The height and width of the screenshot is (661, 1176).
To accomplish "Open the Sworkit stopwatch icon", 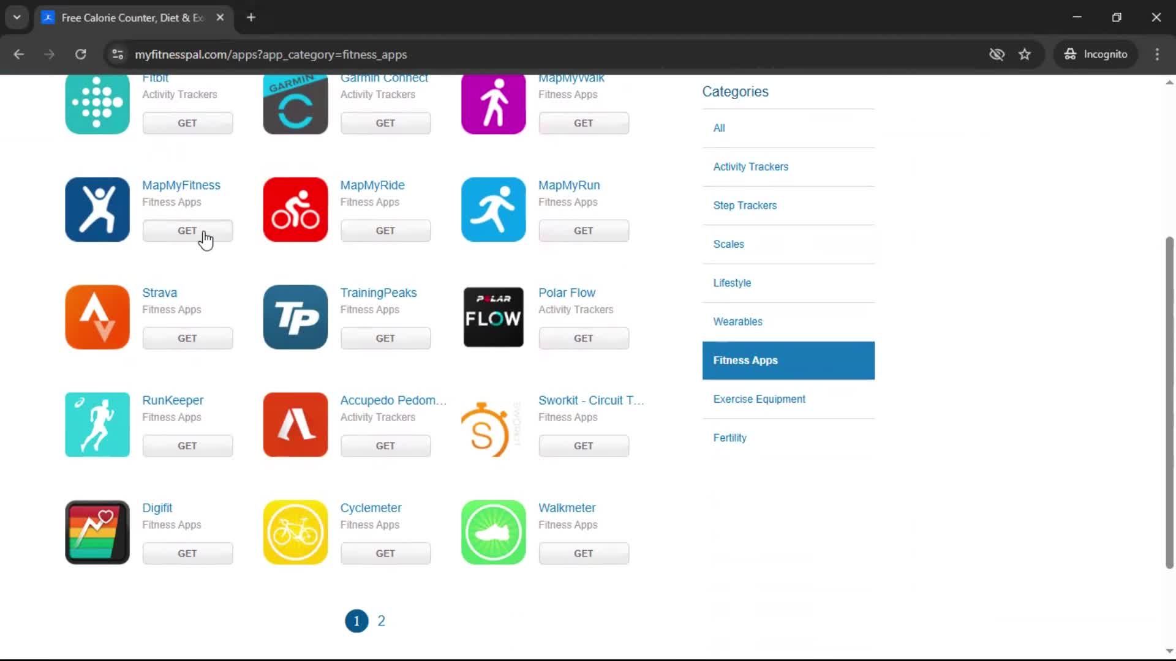I will point(490,430).
